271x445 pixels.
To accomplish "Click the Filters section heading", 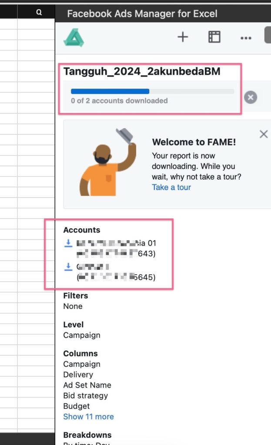I will (76, 296).
